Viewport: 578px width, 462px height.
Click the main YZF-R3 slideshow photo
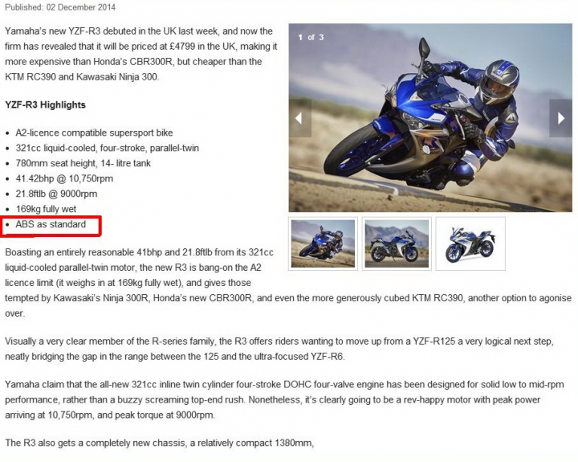coord(430,118)
